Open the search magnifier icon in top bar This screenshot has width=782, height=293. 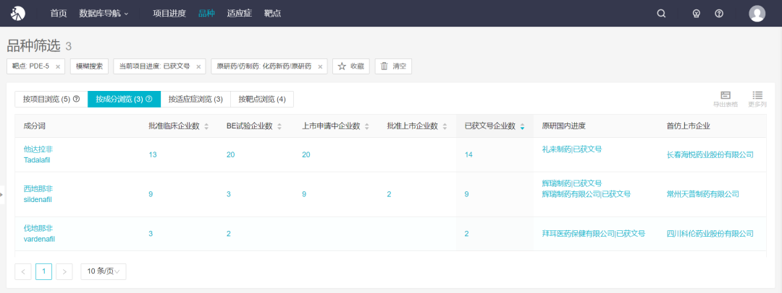click(x=660, y=14)
